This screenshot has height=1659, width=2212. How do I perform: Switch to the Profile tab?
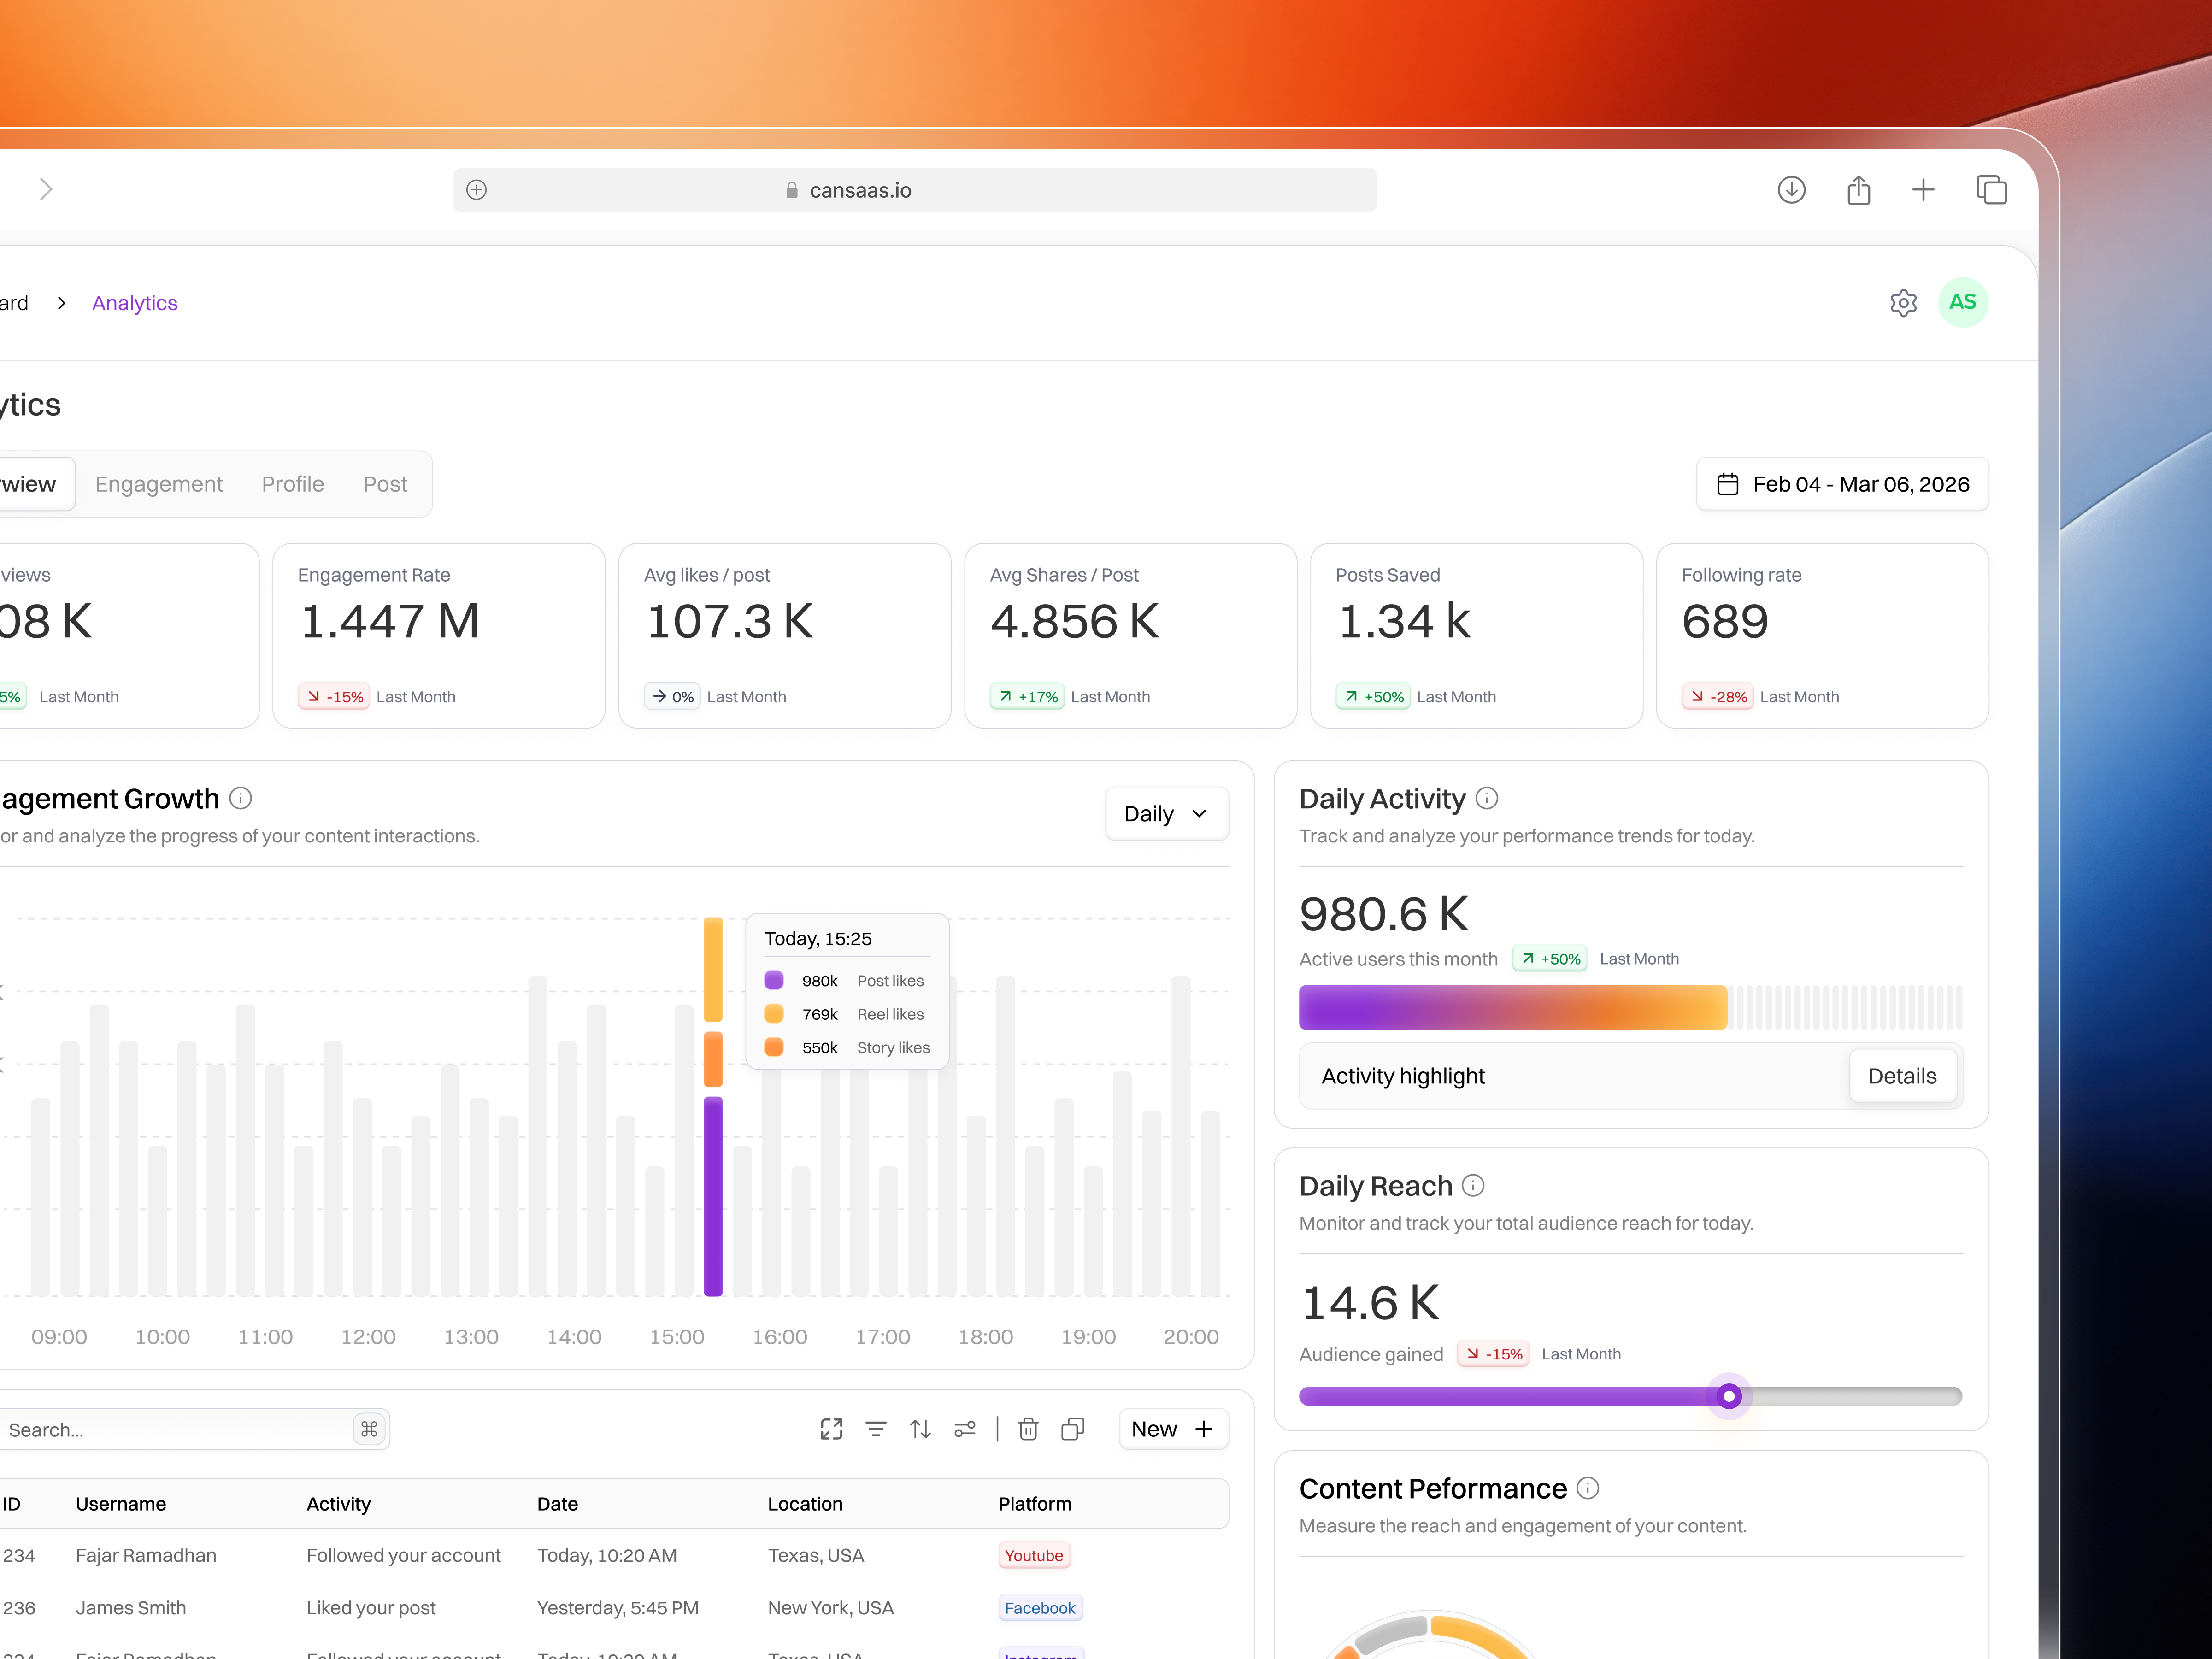click(293, 484)
